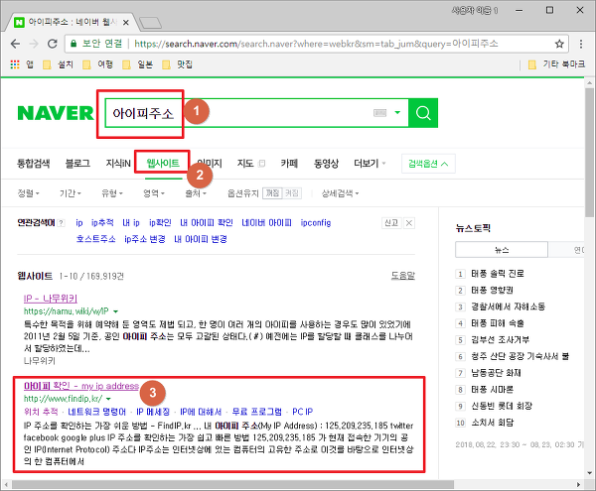Open news topic 김부선 조사거부
Screen dimensions: 596x491
501,339
